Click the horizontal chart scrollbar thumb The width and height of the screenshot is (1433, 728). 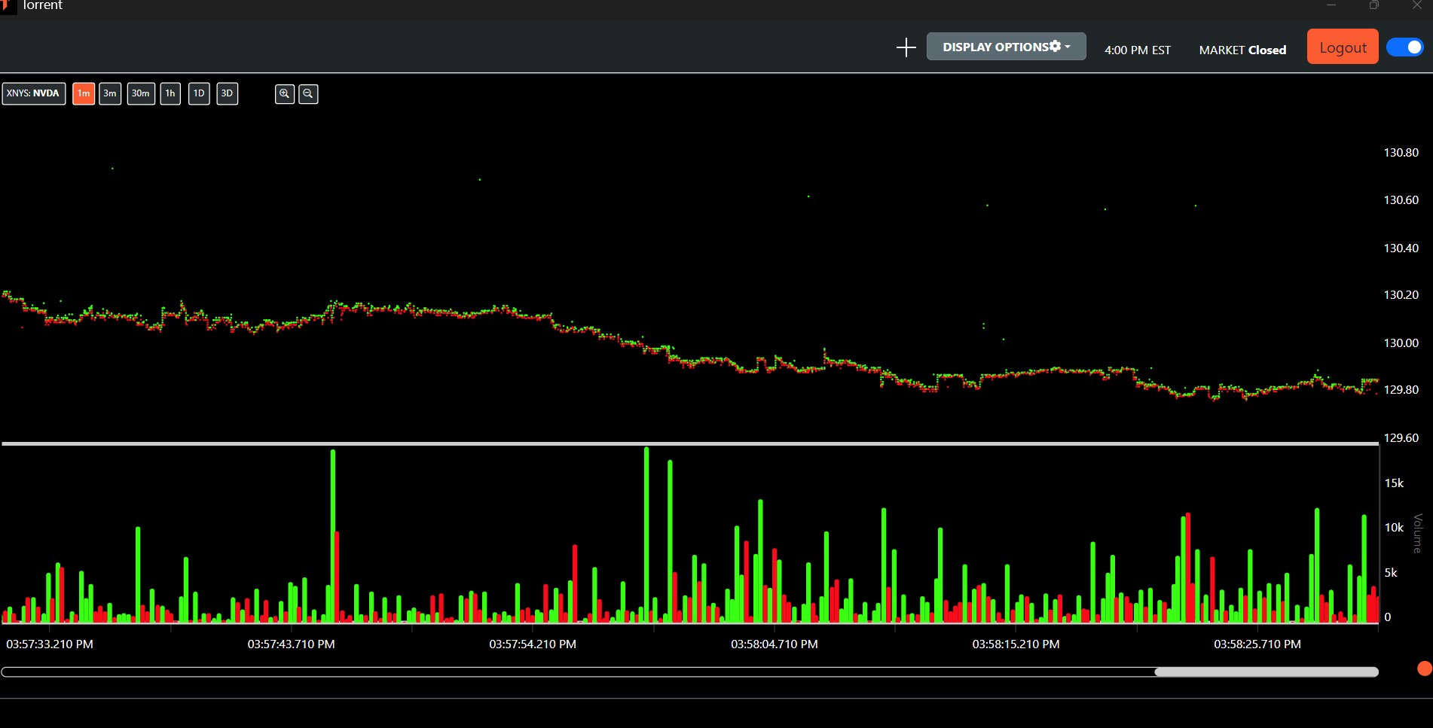click(x=1266, y=672)
